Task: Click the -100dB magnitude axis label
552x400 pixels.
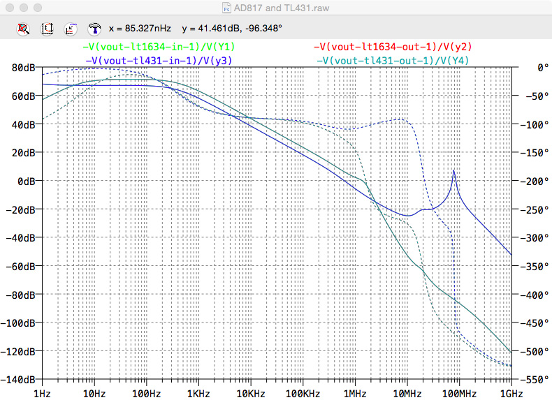Action: (x=18, y=323)
